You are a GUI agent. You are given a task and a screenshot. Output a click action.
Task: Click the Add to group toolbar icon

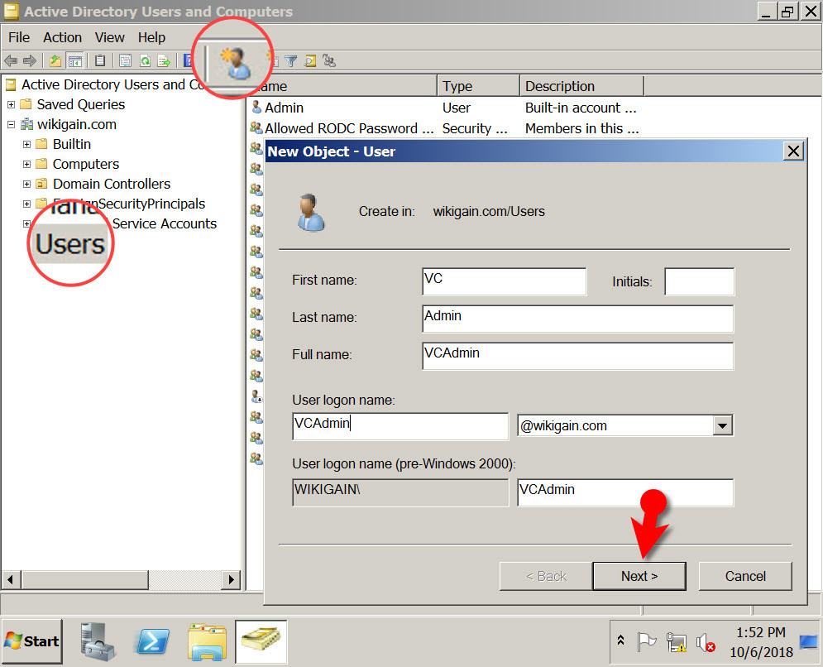point(330,61)
